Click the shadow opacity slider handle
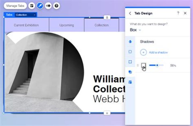The image size is (193, 126). [157, 65]
